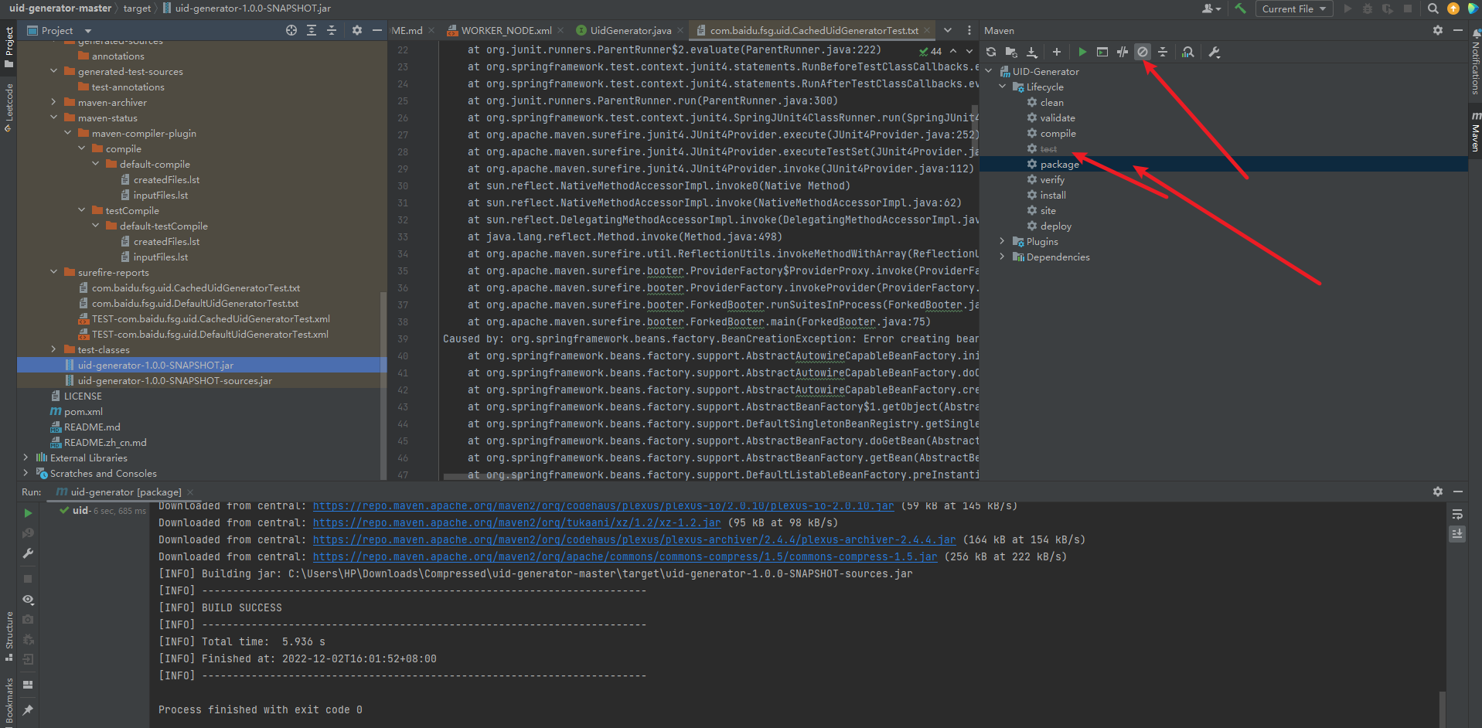The image size is (1482, 728).
Task: Switch to the UidGenerator.java editor tab
Action: click(630, 31)
